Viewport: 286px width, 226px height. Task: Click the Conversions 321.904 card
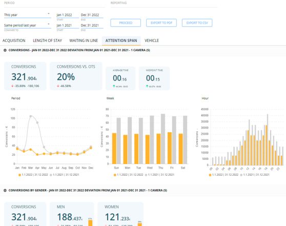(x=25, y=76)
